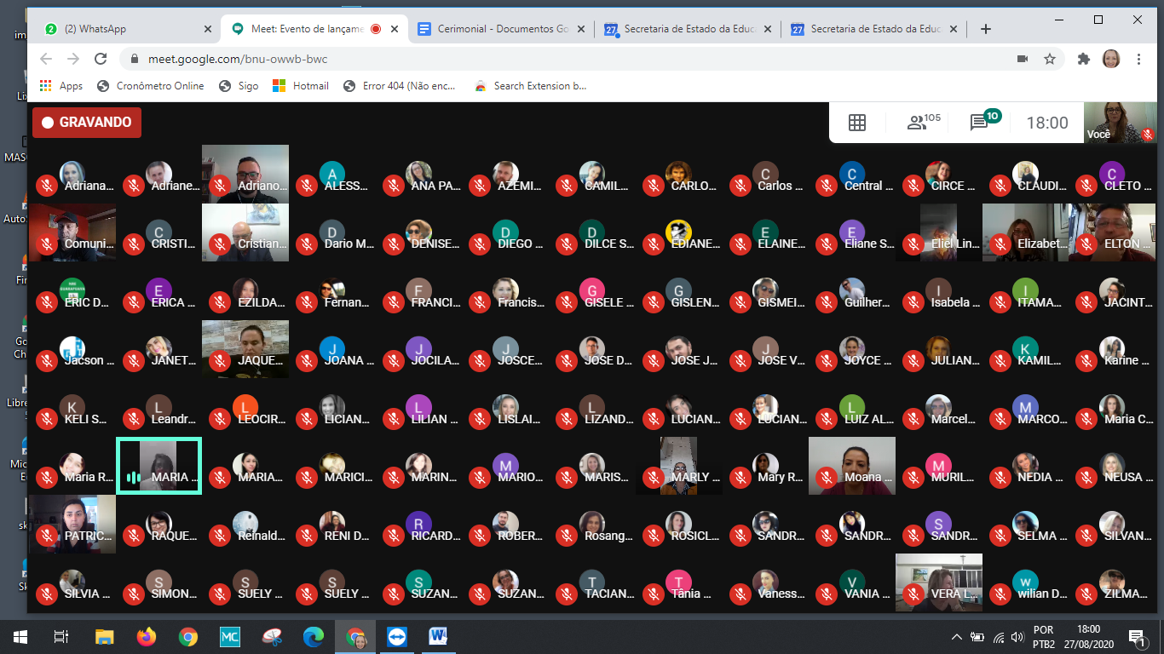Select the Moana participant video tile
The image size is (1164, 654).
(851, 466)
